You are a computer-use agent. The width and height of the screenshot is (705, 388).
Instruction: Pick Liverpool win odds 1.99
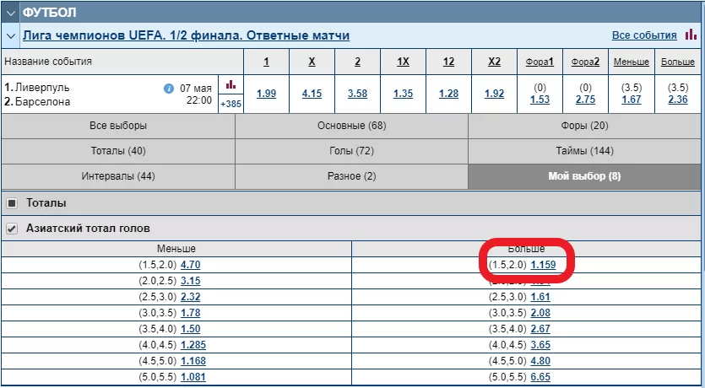coord(266,94)
